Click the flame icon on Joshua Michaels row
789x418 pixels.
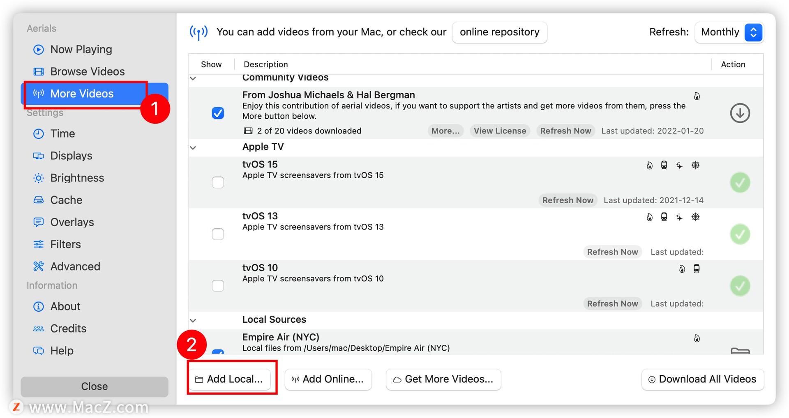tap(697, 96)
